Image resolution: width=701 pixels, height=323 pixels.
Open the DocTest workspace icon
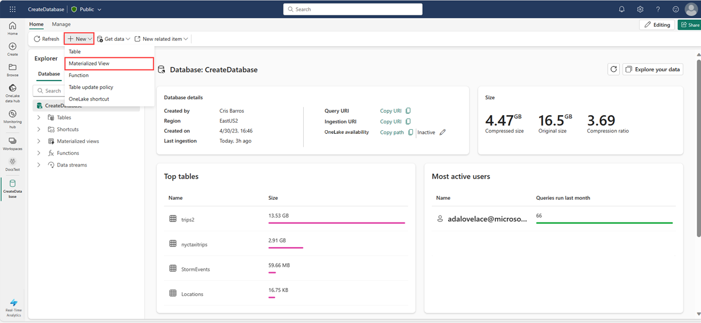tap(13, 164)
